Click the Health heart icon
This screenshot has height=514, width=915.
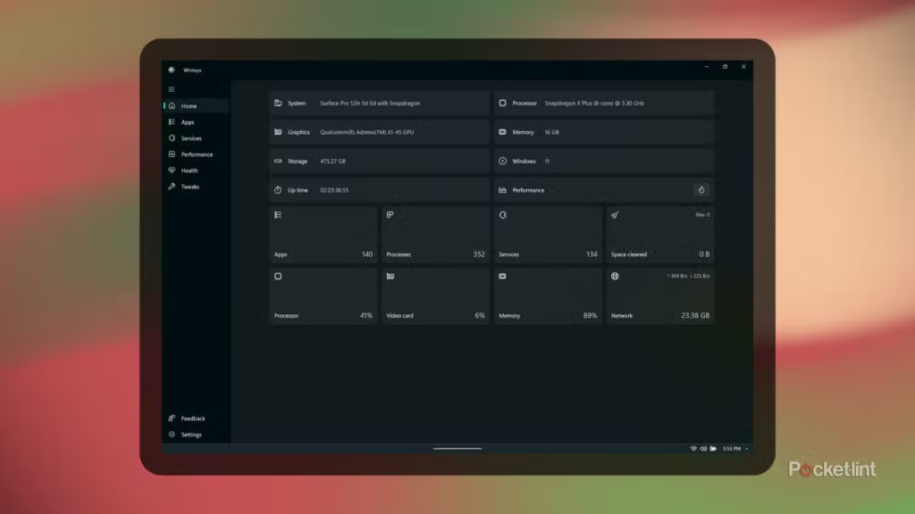tap(172, 170)
